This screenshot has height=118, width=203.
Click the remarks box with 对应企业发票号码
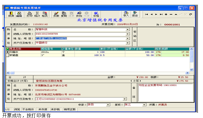point(166,92)
